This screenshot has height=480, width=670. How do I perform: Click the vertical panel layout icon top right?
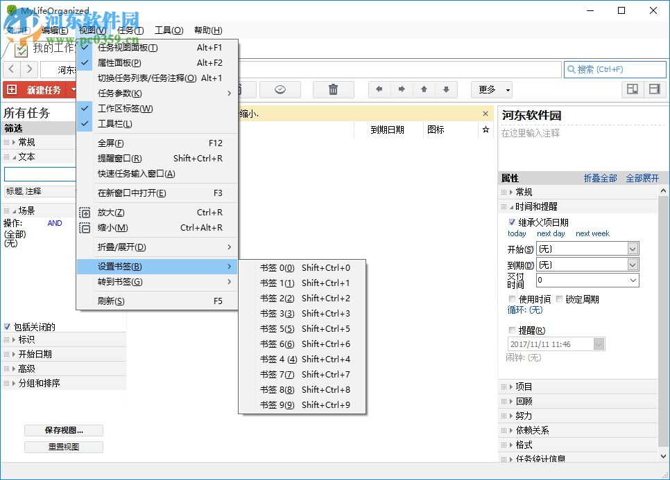point(633,89)
